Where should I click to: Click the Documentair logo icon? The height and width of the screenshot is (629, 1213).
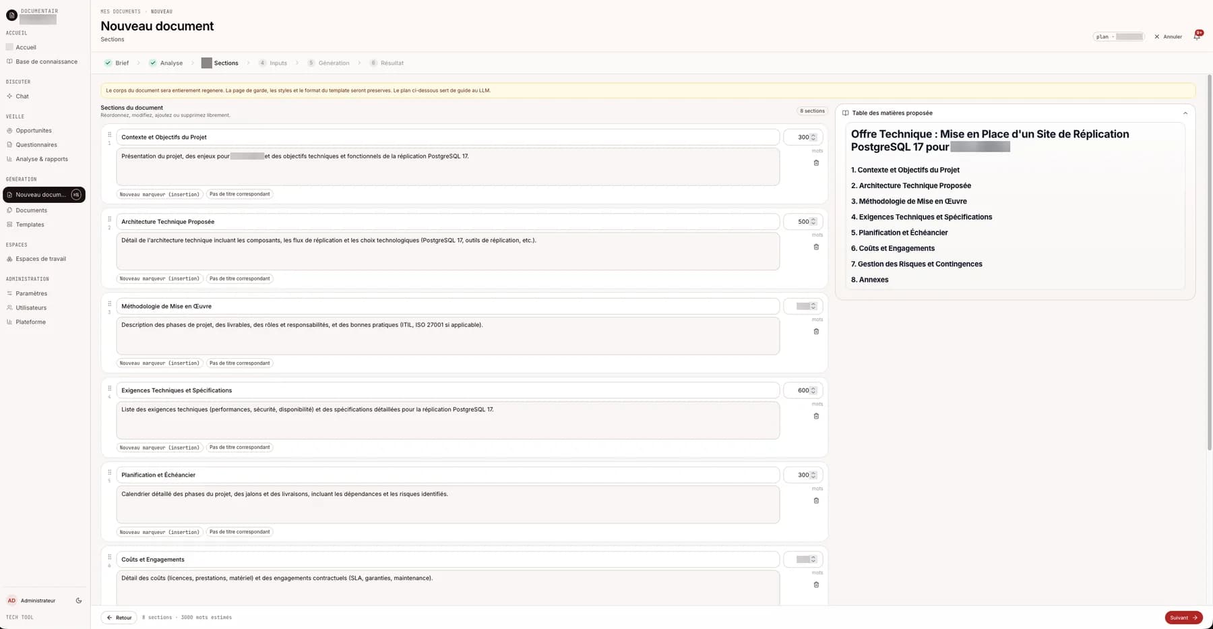[x=11, y=15]
